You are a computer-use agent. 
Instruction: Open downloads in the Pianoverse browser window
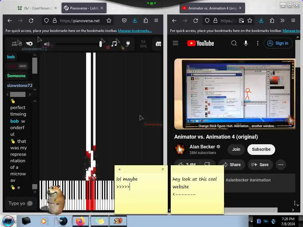pos(135,20)
